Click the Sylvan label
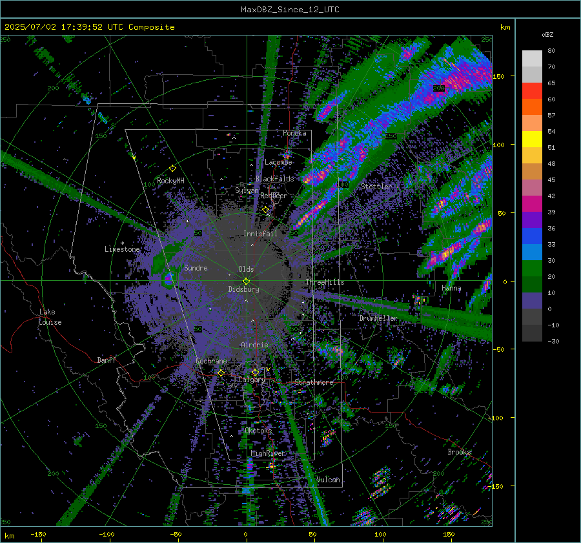This screenshot has width=581, height=543. pos(247,190)
